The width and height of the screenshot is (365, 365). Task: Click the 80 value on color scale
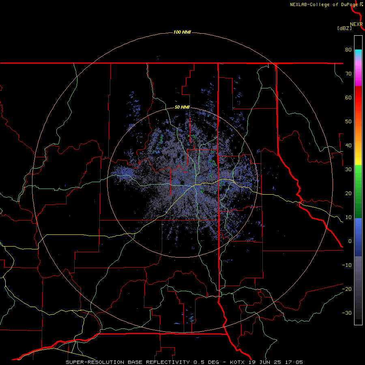click(348, 50)
